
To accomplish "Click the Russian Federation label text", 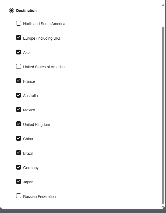I will click(39, 197).
